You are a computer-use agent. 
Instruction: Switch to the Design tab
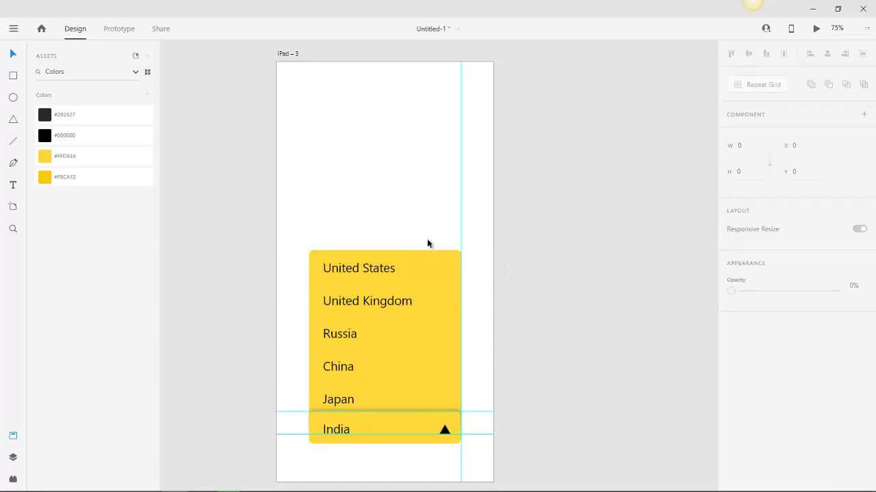[x=75, y=29]
